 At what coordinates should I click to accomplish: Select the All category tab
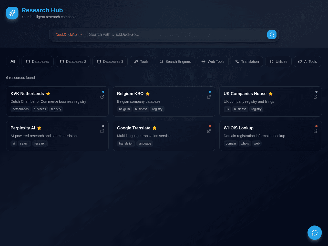tap(13, 61)
